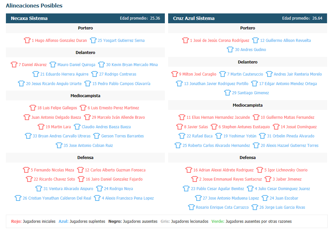Click the Necaxa Sistema header

click(x=85, y=18)
